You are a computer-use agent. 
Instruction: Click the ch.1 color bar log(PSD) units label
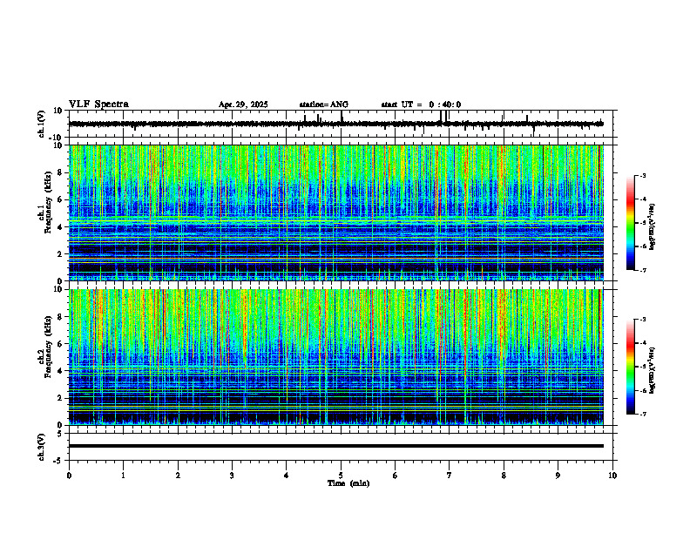pyautogui.click(x=653, y=227)
